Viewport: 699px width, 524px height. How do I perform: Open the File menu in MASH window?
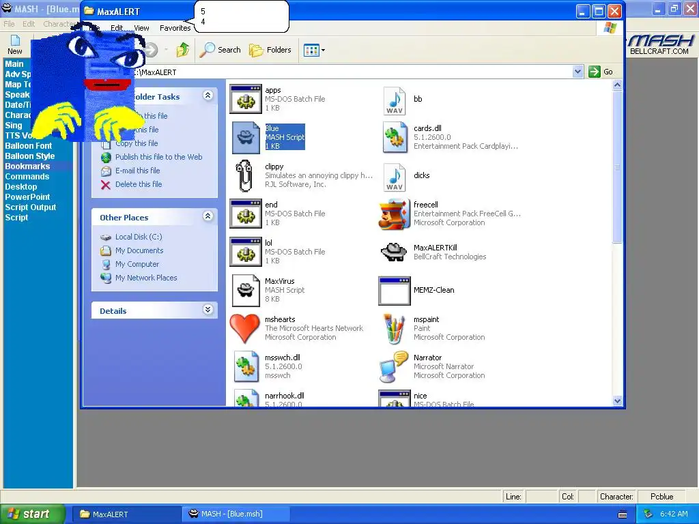(9, 24)
